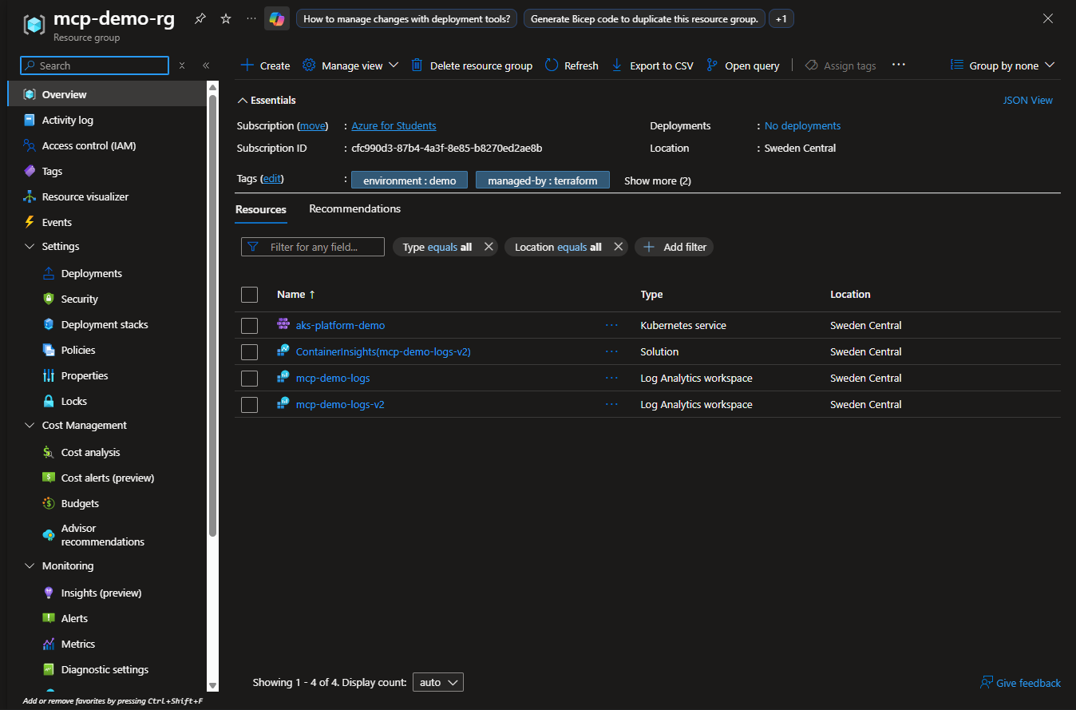This screenshot has width=1076, height=710.
Task: Click the Tags sidebar icon
Action: [30, 171]
